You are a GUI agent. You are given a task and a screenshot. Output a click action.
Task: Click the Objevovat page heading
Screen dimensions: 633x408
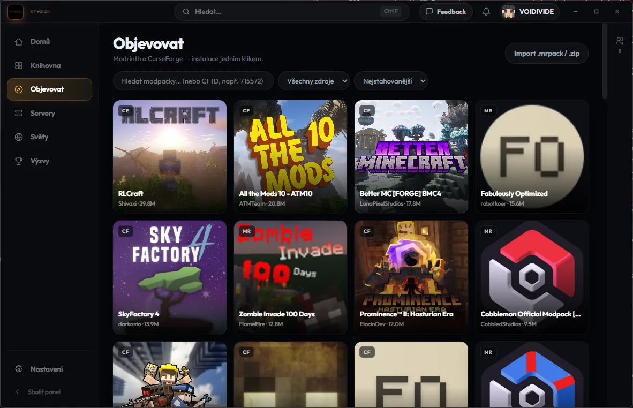click(x=148, y=43)
